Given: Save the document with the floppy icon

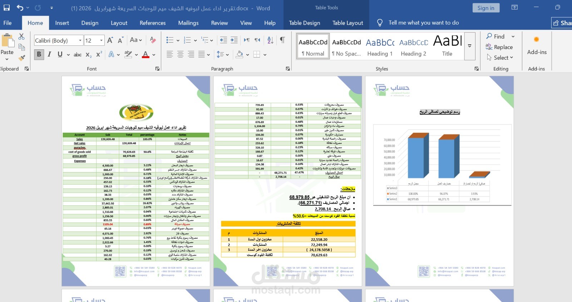Looking at the screenshot, I should point(6,8).
